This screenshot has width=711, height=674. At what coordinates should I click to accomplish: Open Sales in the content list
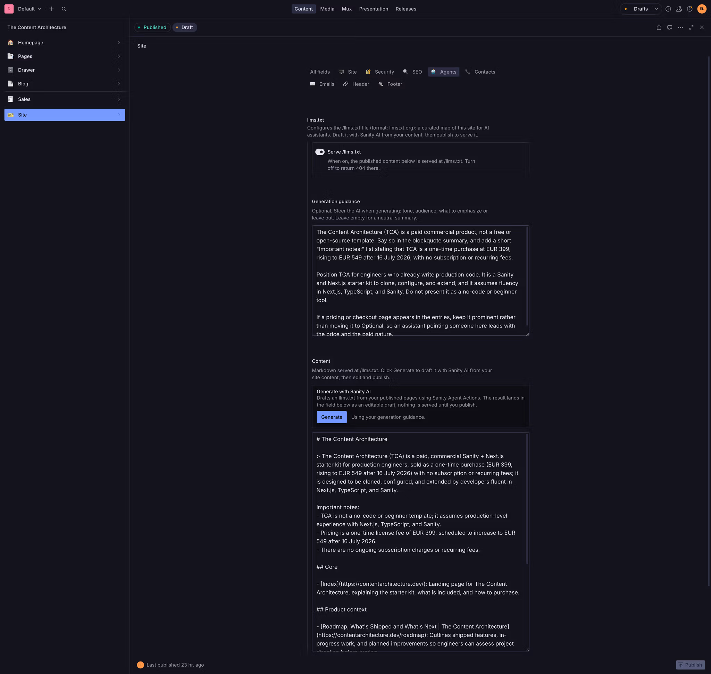click(65, 99)
